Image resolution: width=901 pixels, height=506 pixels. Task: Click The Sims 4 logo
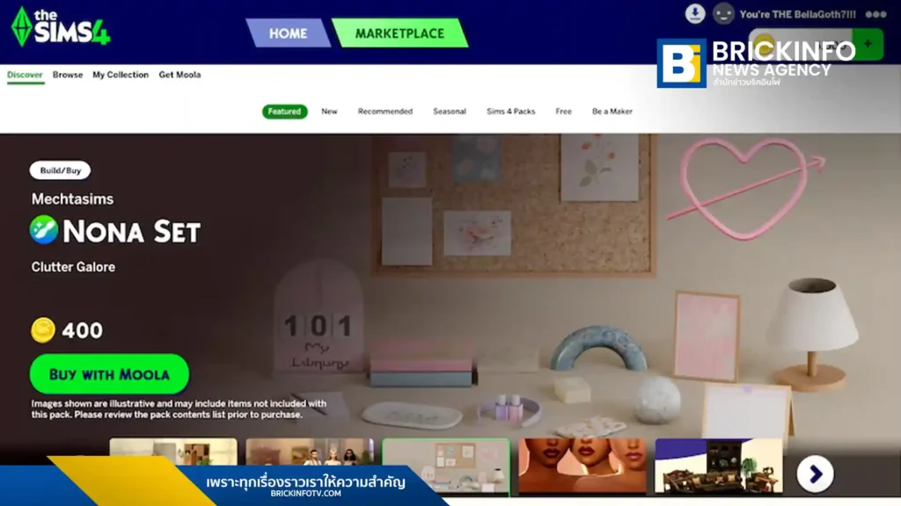coord(60,27)
